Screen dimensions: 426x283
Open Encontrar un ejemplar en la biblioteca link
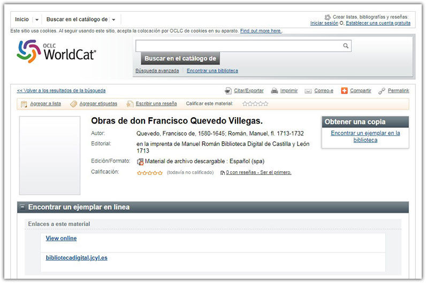365,136
